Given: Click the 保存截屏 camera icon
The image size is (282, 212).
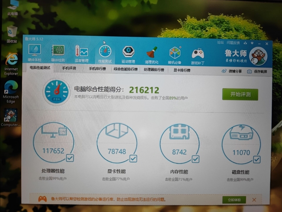Looking at the screenshot, I should point(249,71).
